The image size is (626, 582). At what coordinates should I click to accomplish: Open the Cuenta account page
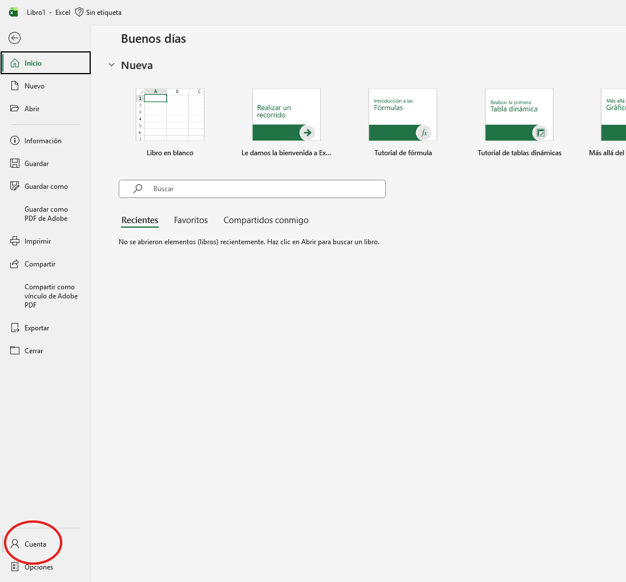click(x=35, y=544)
